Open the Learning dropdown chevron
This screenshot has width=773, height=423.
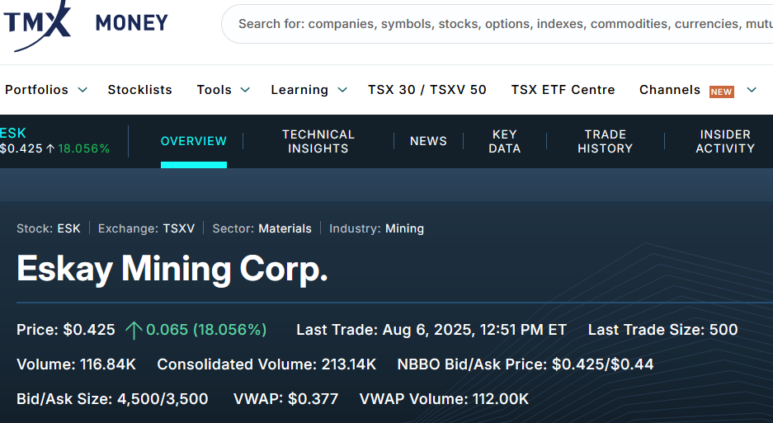tap(342, 90)
